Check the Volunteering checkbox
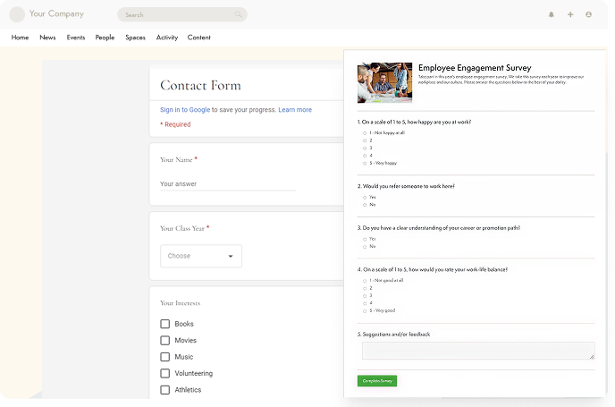615x407 pixels. coord(164,373)
